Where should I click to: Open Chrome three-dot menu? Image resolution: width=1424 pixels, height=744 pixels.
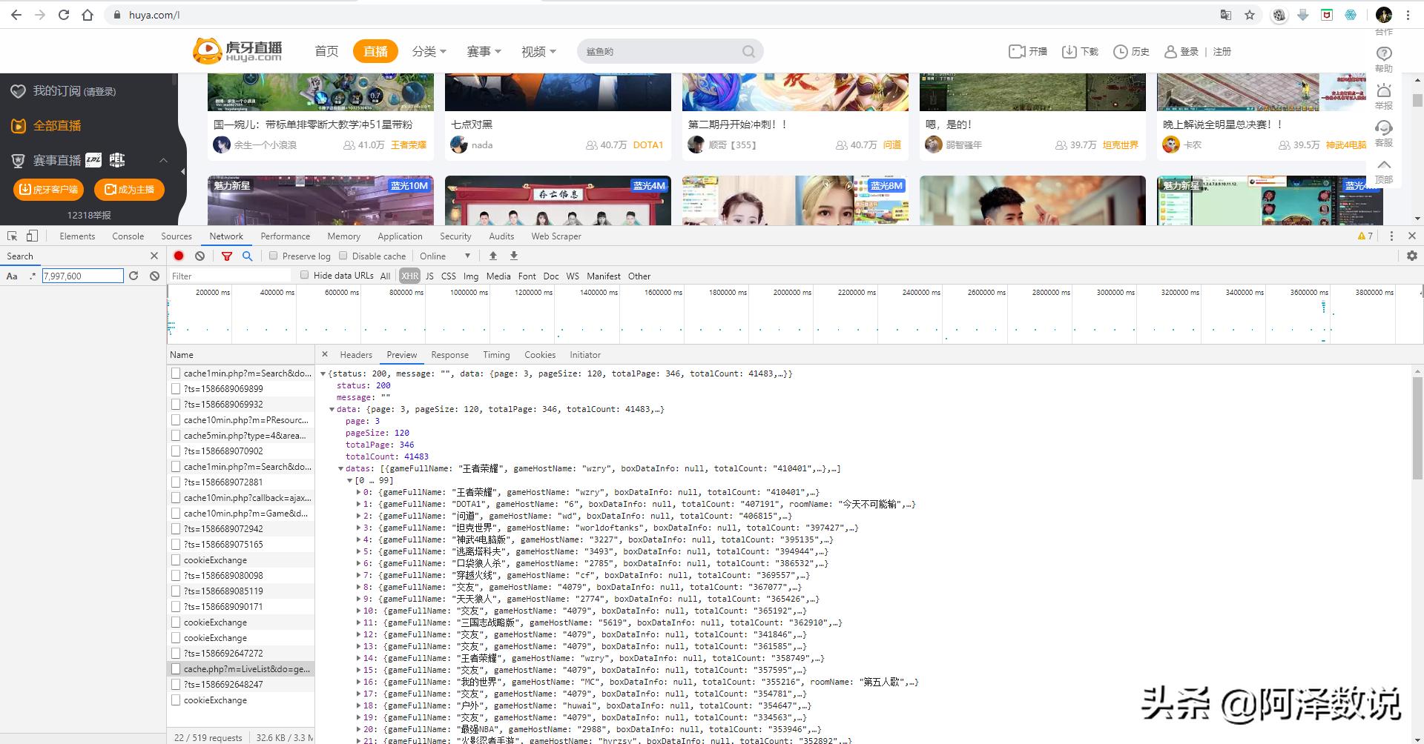[x=1408, y=15]
